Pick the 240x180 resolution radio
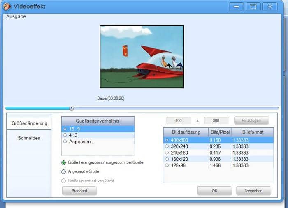Viewport: 288px width, 208px height. (x=167, y=153)
